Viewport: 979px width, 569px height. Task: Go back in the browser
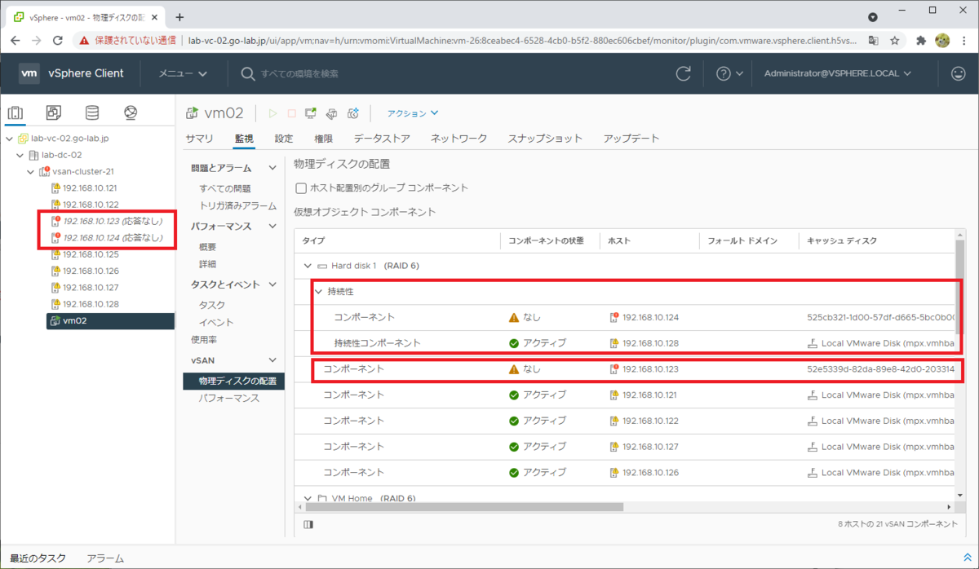click(16, 40)
